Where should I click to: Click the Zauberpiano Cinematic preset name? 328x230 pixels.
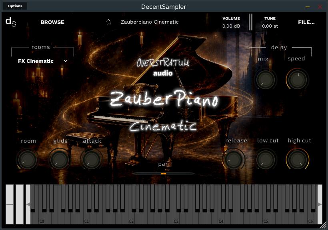(150, 22)
